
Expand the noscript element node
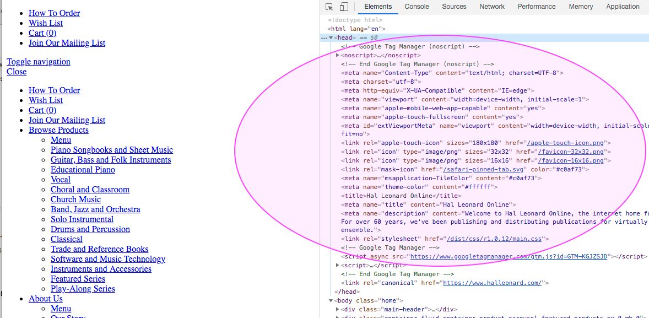337,55
